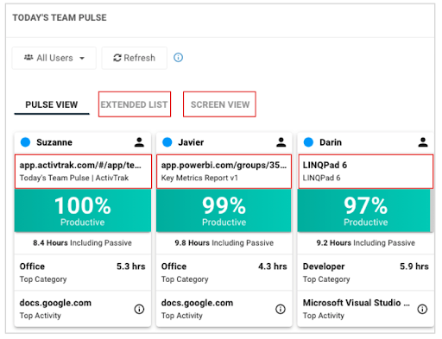Click Suzanne's name on her card

click(x=54, y=142)
